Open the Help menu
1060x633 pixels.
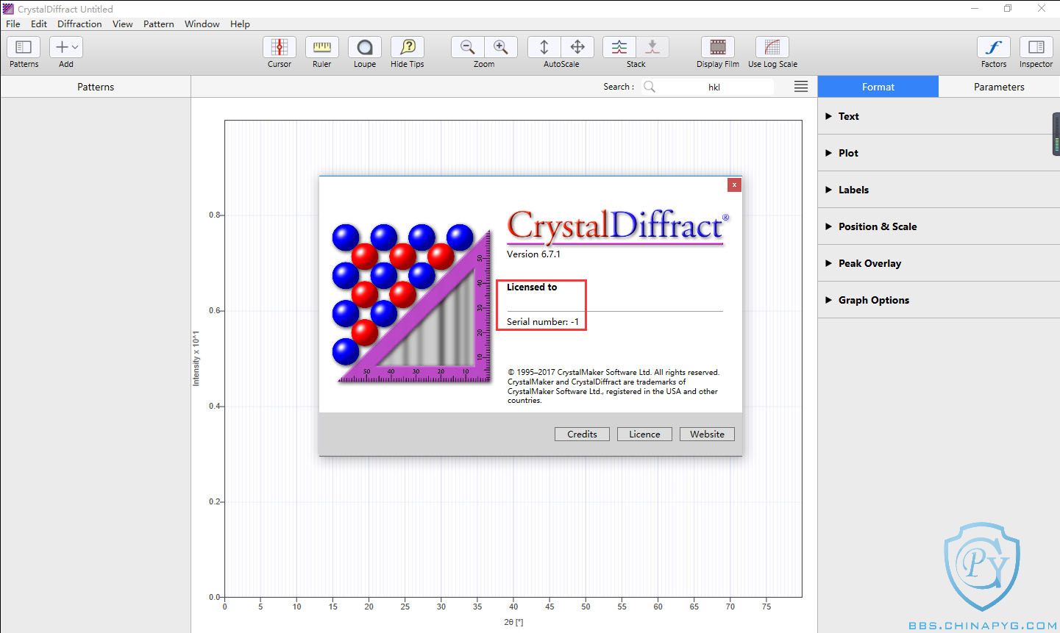pos(240,24)
